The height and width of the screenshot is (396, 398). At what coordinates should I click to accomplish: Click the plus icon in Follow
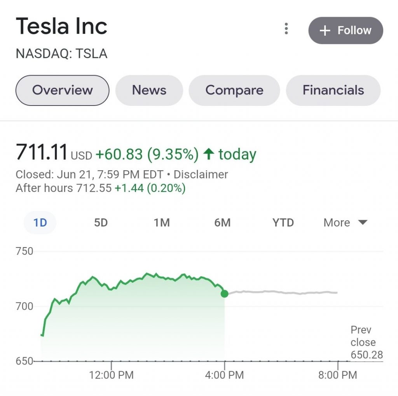325,31
